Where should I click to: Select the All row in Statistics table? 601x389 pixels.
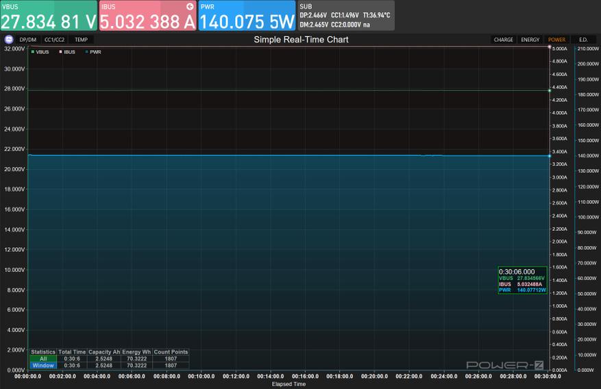(x=42, y=358)
